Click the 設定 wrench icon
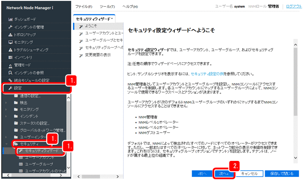The image size is (306, 181). [x=10, y=88]
